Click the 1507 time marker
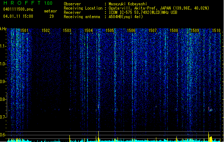 point(152,30)
